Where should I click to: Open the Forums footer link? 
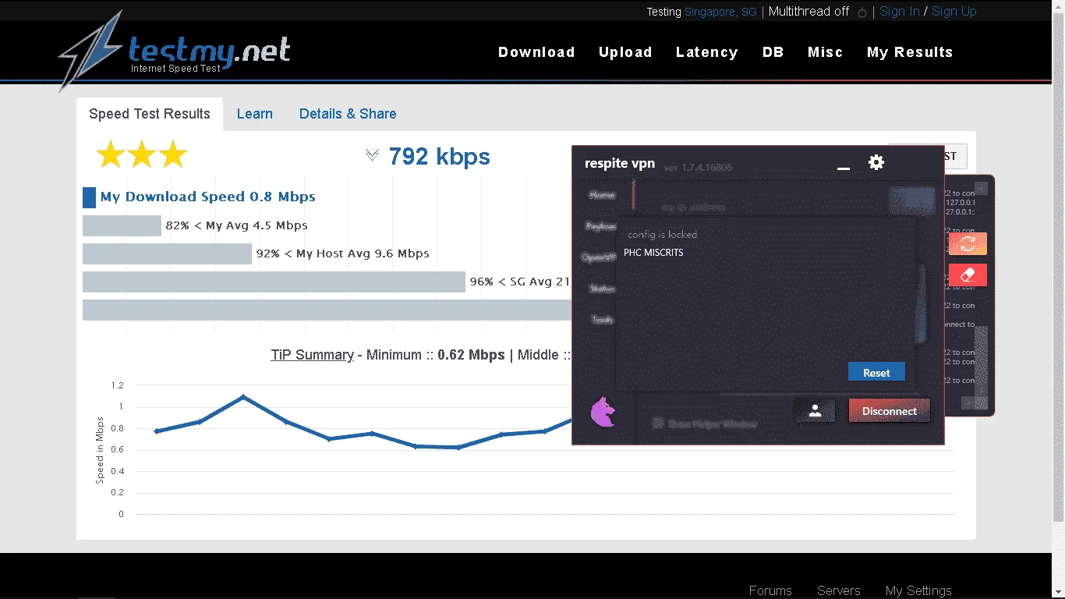pos(770,590)
